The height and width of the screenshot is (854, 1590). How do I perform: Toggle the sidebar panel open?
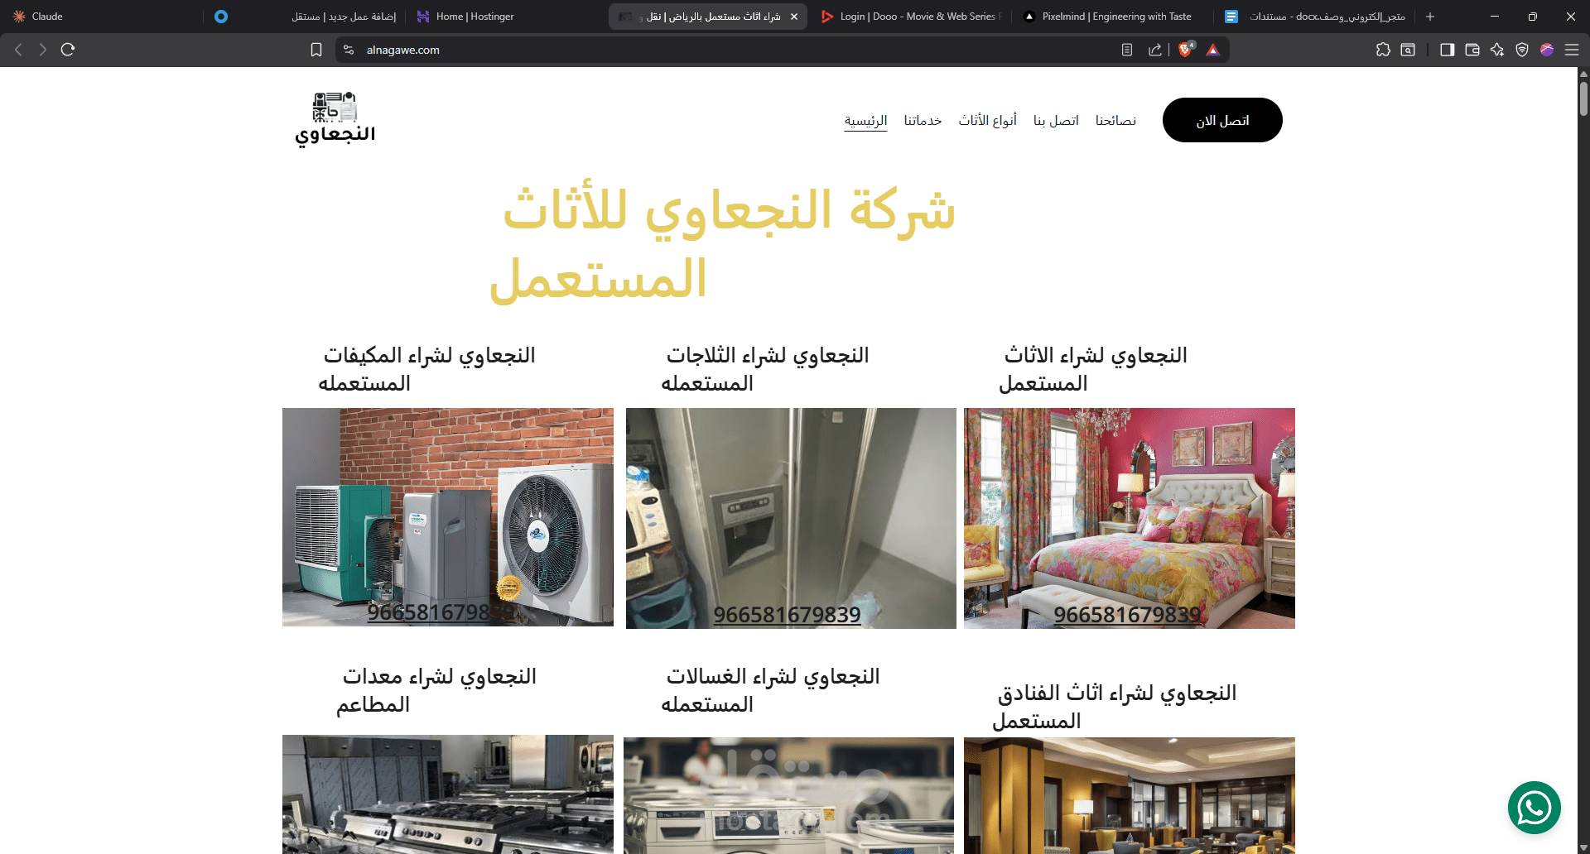[x=1448, y=50]
